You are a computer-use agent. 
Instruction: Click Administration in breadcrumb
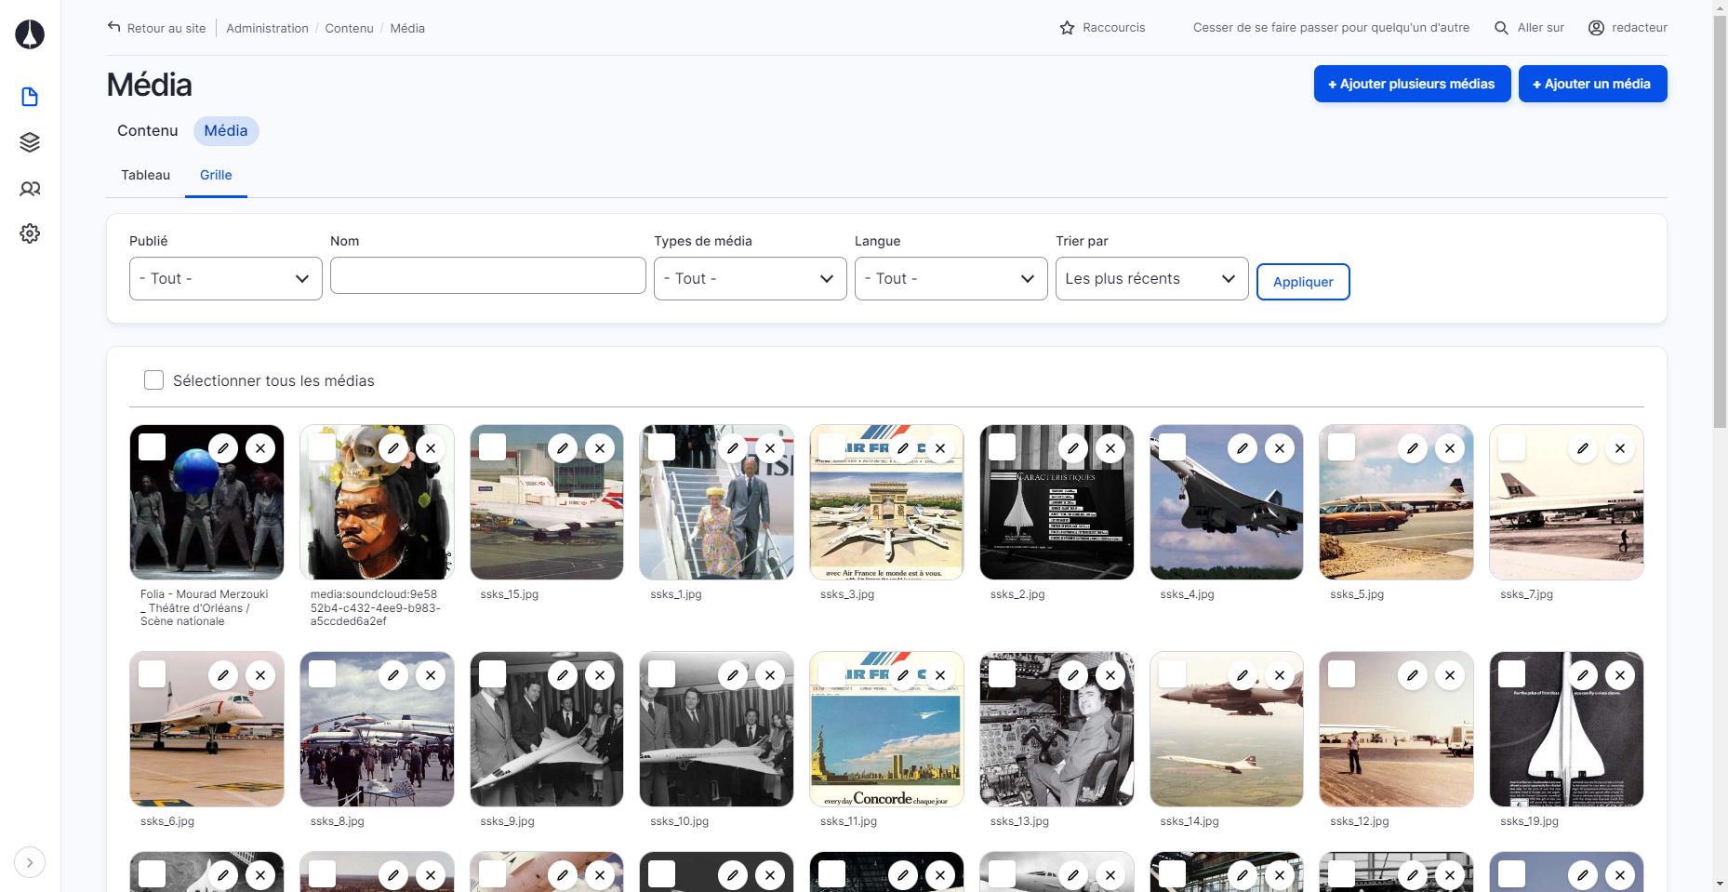click(268, 29)
